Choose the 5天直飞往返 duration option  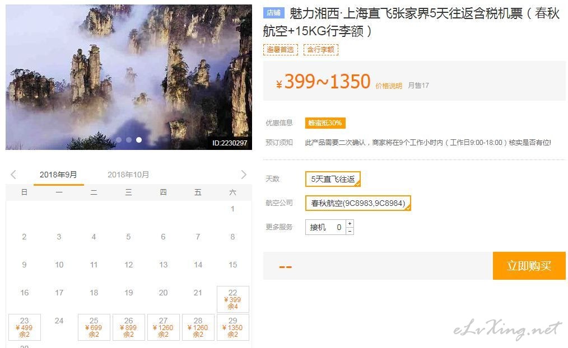[333, 179]
